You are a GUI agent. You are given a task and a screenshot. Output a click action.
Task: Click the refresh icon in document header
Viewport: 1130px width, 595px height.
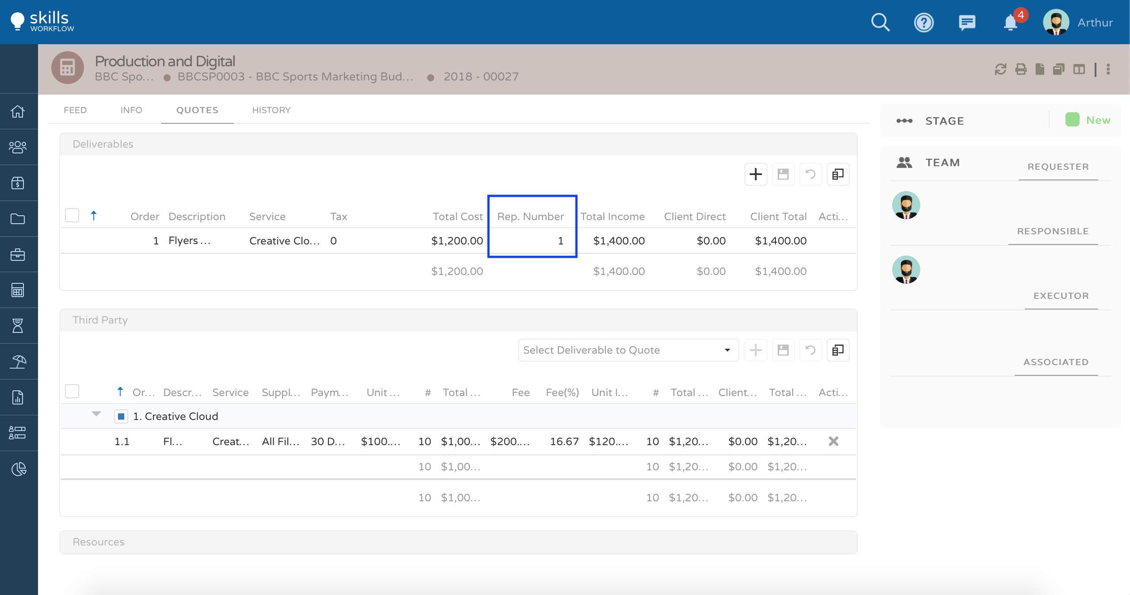point(1000,69)
